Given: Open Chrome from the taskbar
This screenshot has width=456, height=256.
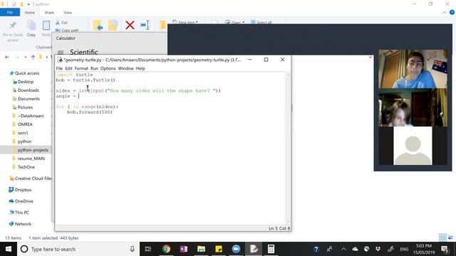Looking at the screenshot, I should pos(166,249).
